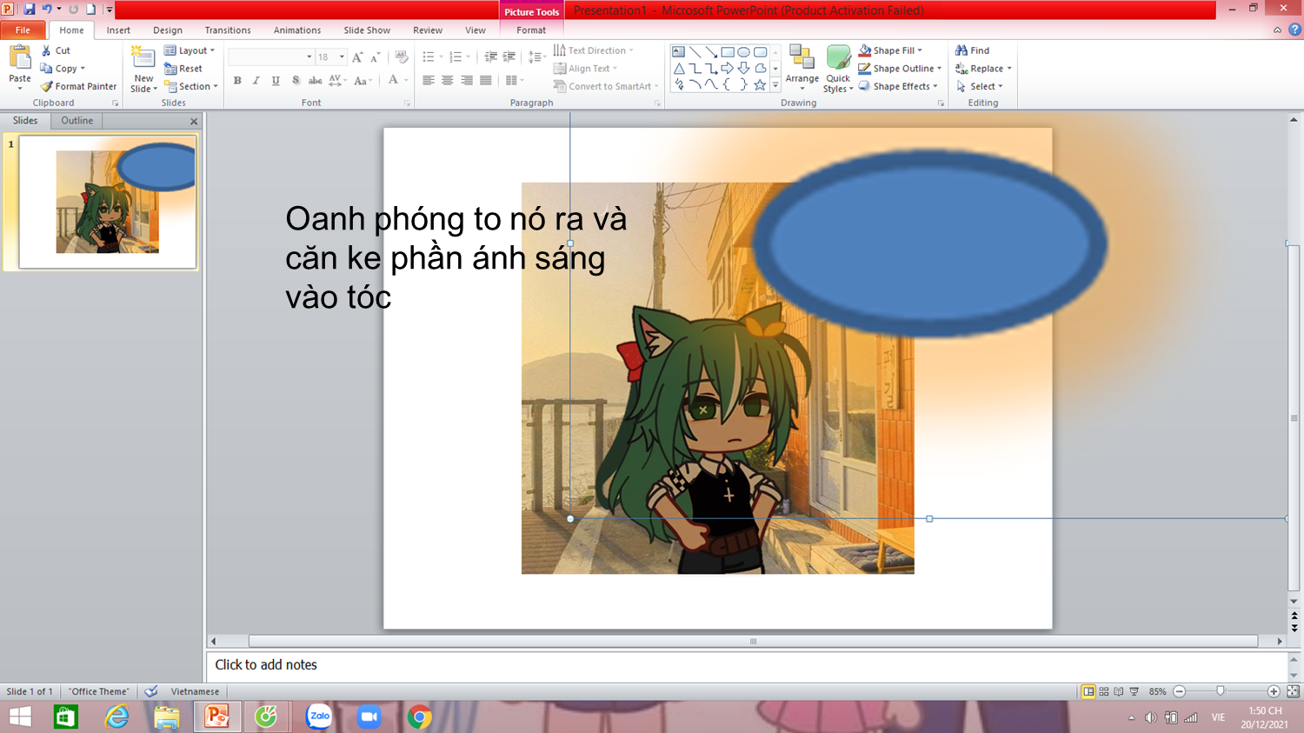Click the text shadow button
Image resolution: width=1304 pixels, height=733 pixels.
(296, 81)
